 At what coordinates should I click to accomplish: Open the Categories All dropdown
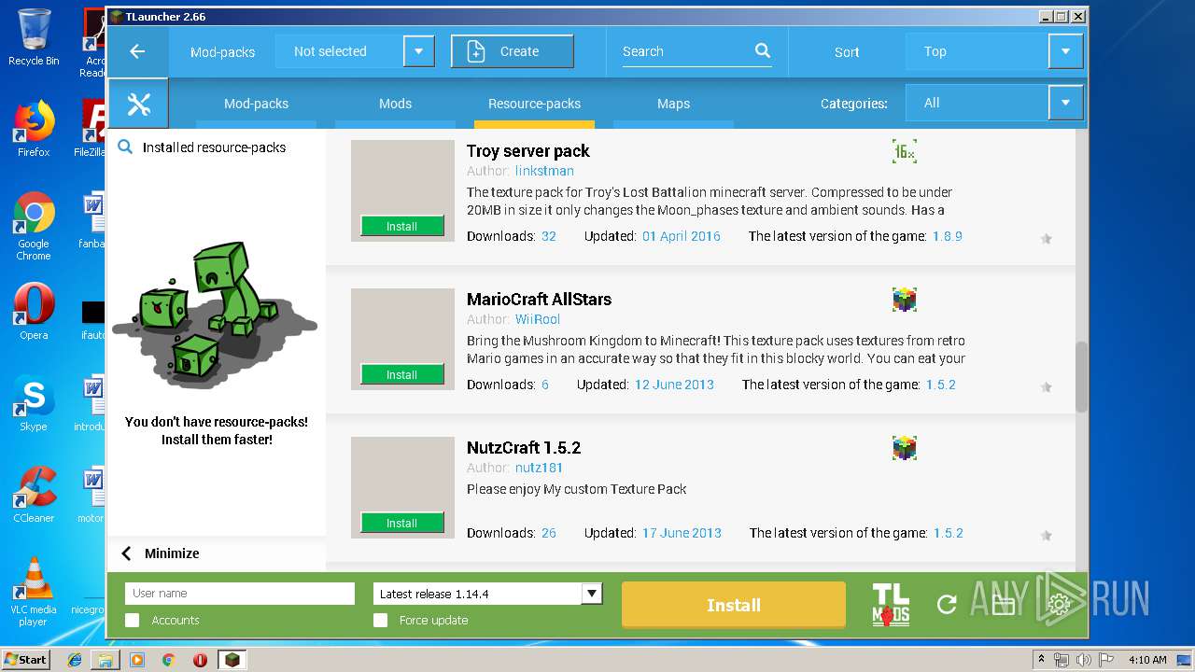(1065, 103)
